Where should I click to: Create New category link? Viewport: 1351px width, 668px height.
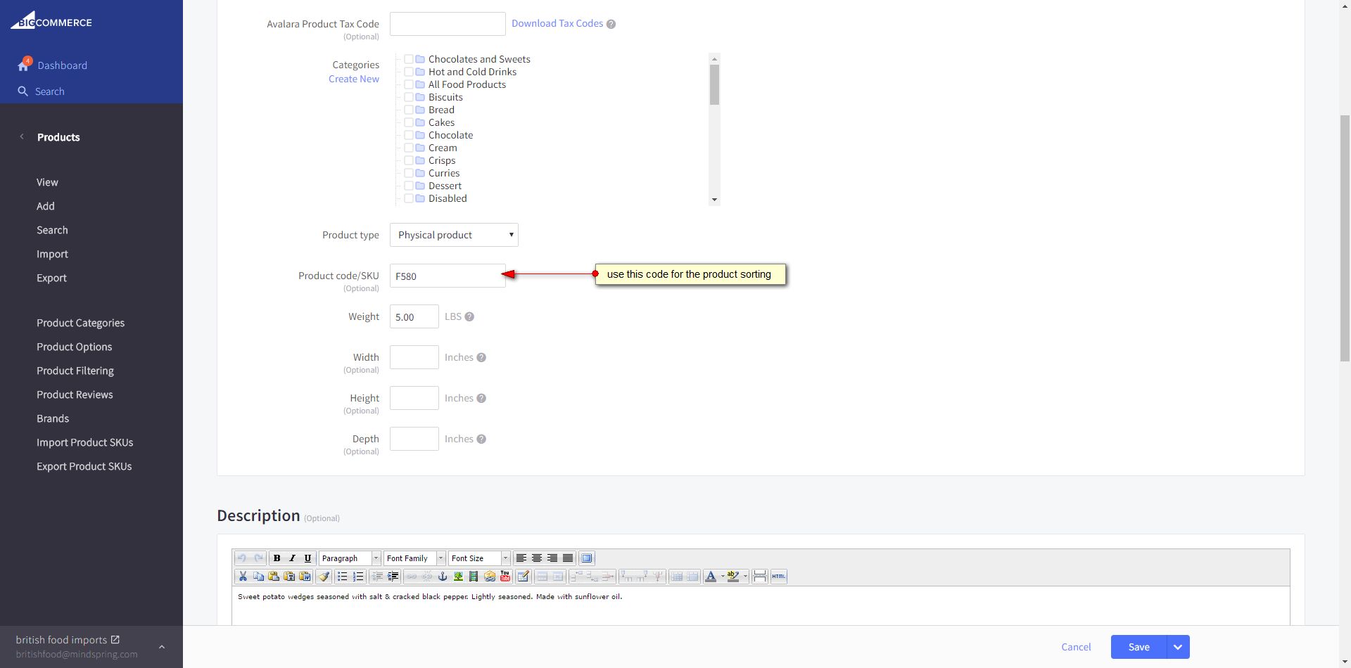point(354,79)
